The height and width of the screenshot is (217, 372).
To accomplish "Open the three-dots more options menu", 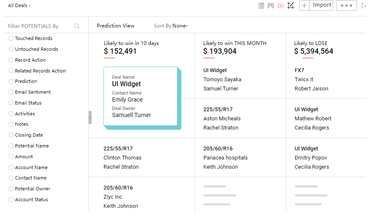I will point(346,5).
